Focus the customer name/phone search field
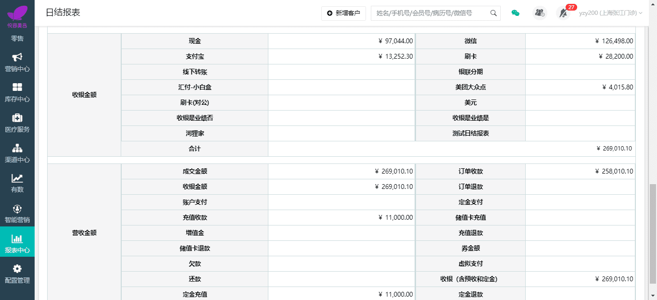Viewport: 657px width, 300px height. (x=430, y=13)
